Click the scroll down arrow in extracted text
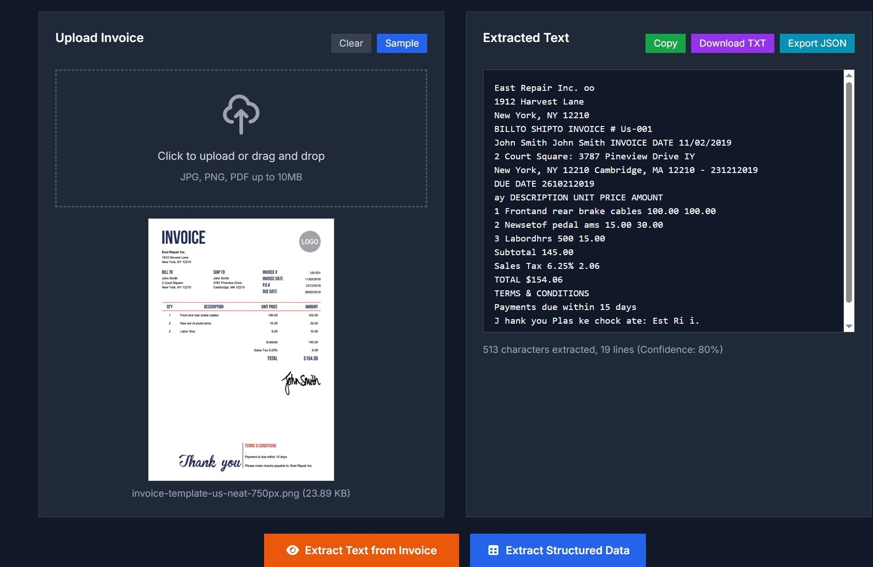 pyautogui.click(x=849, y=326)
